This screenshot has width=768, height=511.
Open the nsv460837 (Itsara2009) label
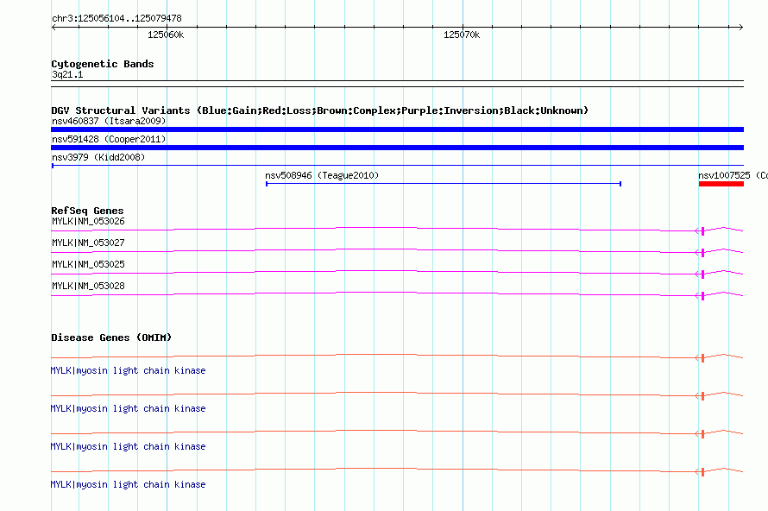[x=109, y=121]
